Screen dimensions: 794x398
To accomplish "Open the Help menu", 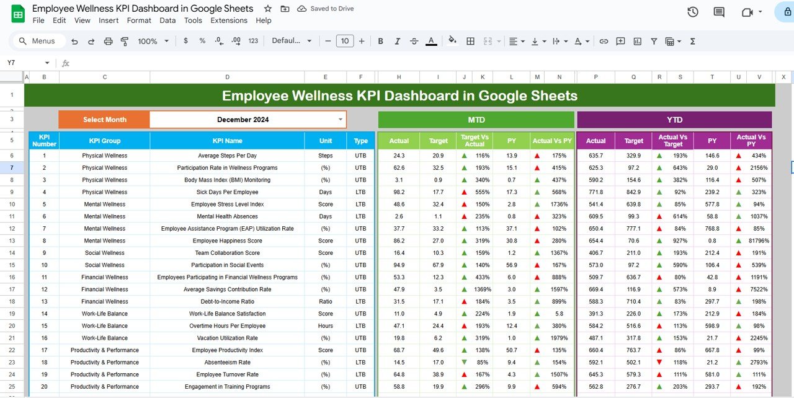I will (x=264, y=20).
